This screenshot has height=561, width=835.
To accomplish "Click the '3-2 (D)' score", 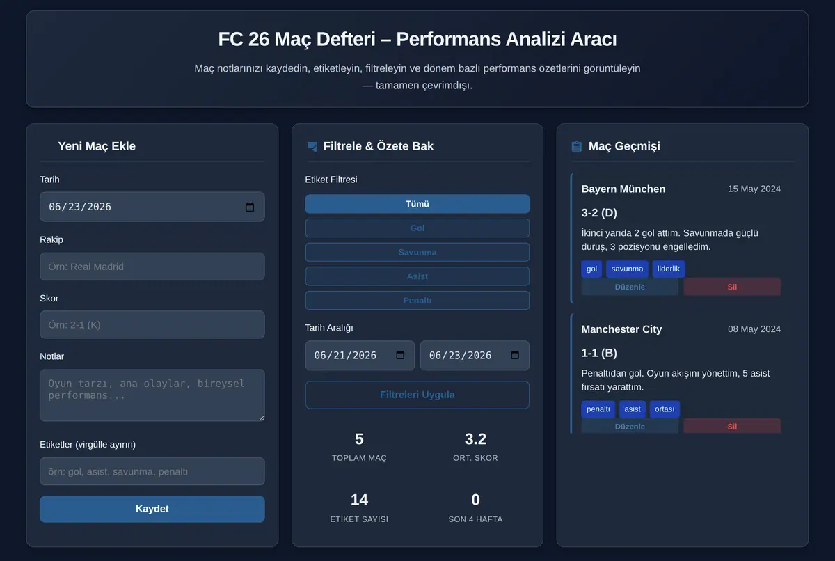I will pos(599,213).
